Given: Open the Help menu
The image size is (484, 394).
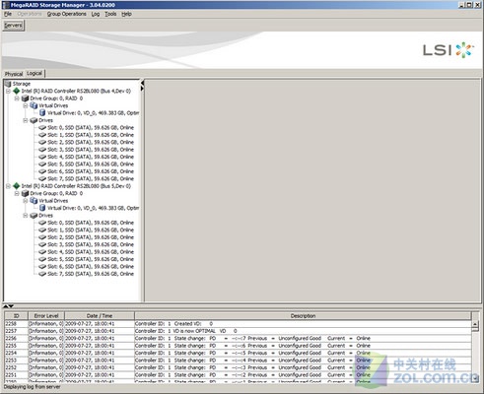Looking at the screenshot, I should pos(126,14).
